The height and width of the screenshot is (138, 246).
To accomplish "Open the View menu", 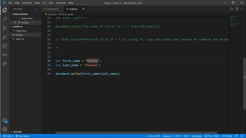I will click(37, 3).
